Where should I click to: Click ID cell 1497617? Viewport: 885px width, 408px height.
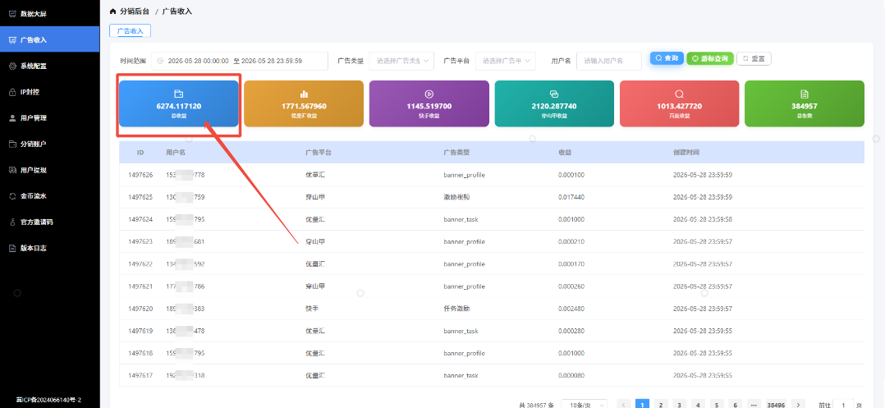coord(140,375)
